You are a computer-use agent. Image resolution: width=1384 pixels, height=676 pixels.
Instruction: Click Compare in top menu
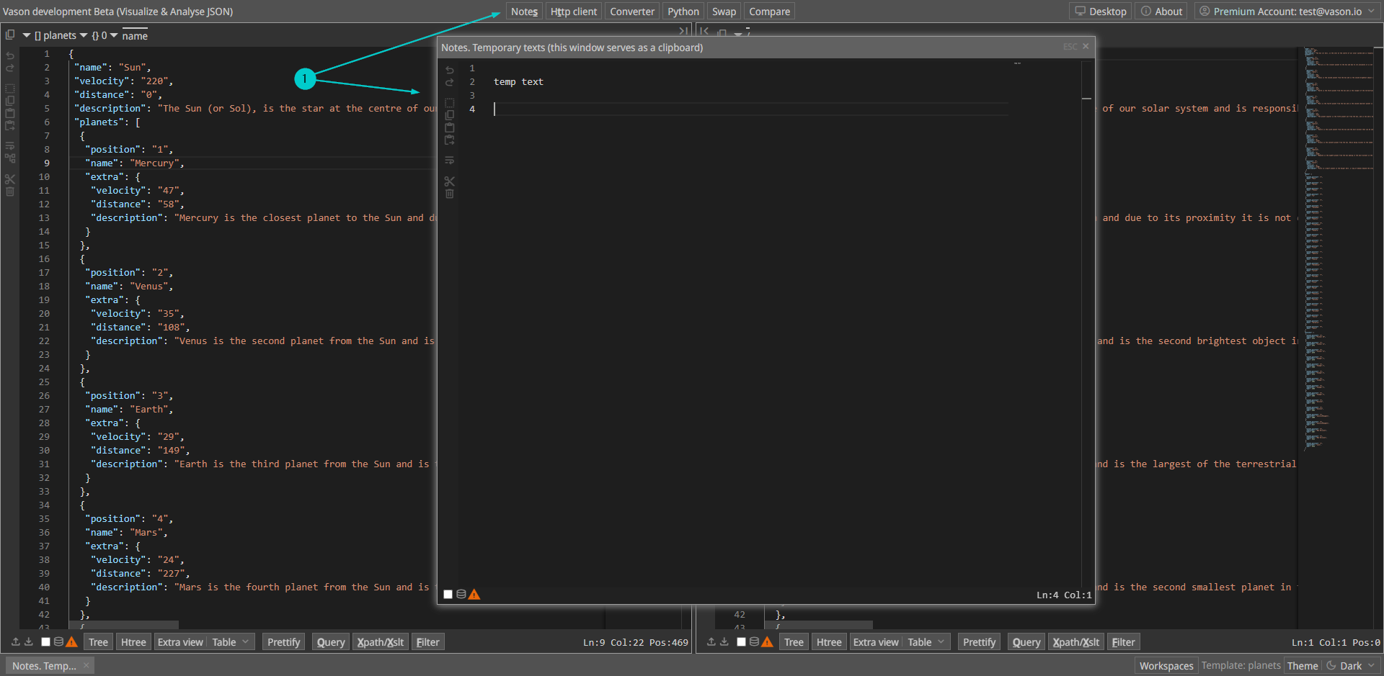(x=769, y=12)
